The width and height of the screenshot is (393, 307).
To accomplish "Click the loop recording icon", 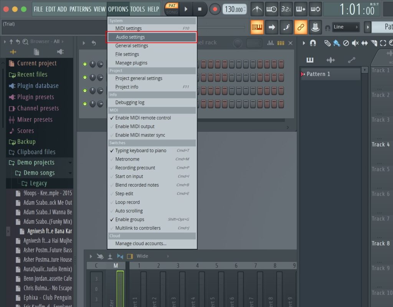I will [315, 9].
